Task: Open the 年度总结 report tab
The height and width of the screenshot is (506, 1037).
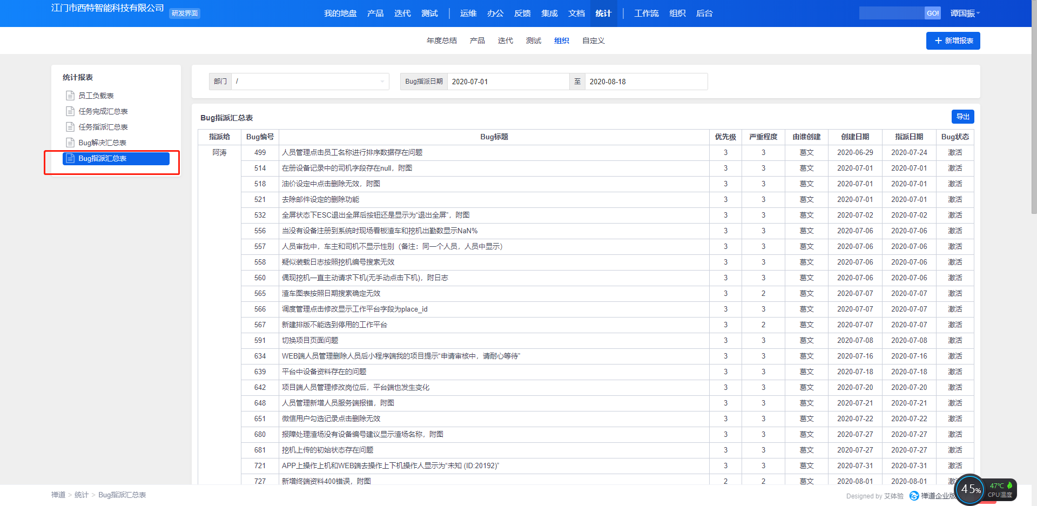Action: pyautogui.click(x=441, y=41)
